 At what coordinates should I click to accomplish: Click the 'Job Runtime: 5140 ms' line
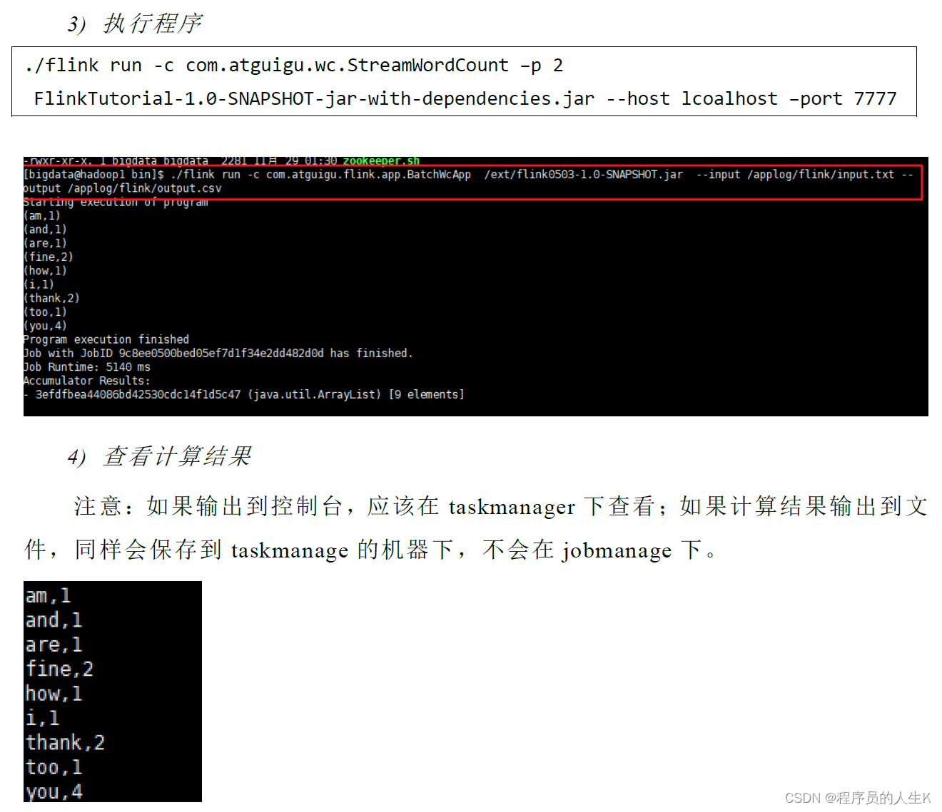87,367
